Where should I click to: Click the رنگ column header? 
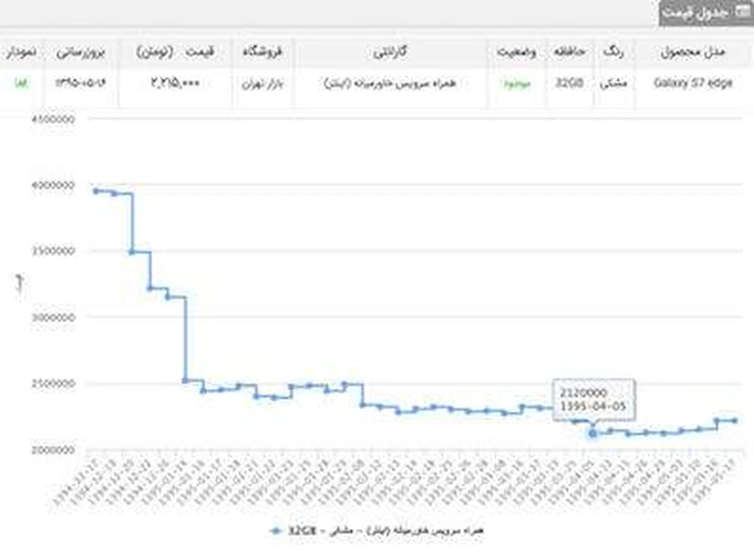coord(613,52)
